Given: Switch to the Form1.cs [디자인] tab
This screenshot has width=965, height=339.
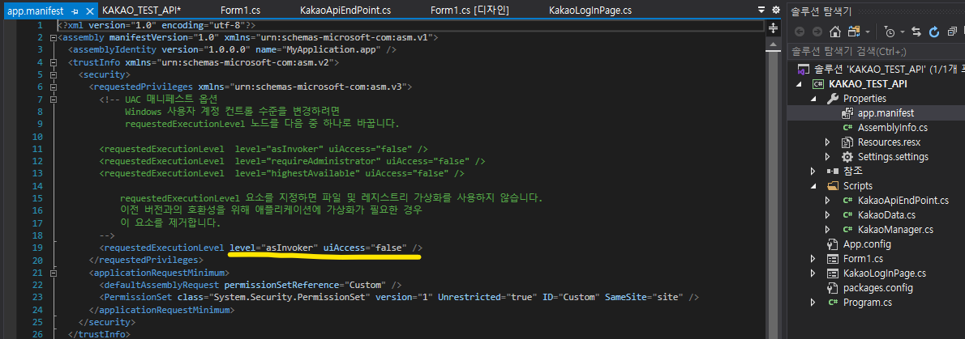Looking at the screenshot, I should point(470,11).
